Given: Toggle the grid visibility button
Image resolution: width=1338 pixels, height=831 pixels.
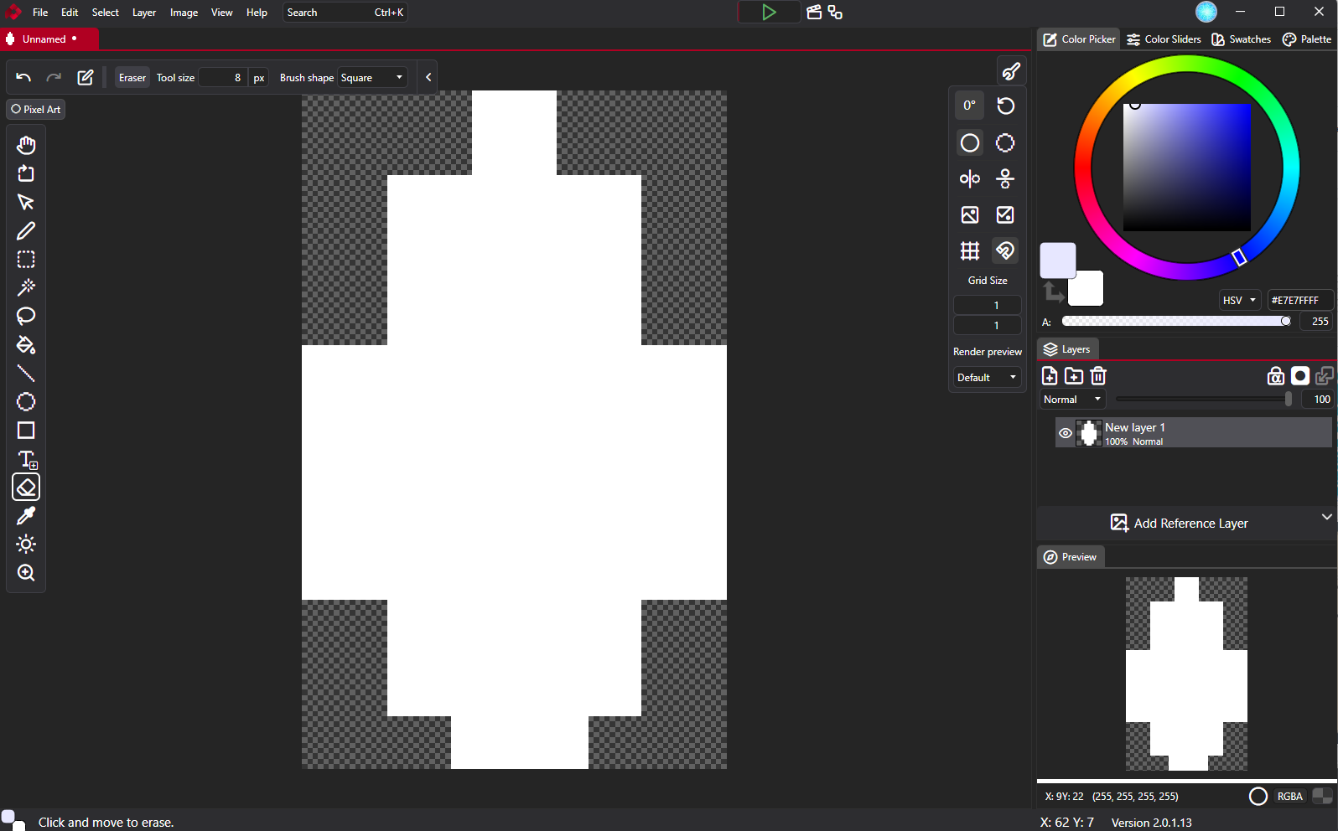Looking at the screenshot, I should 970,250.
